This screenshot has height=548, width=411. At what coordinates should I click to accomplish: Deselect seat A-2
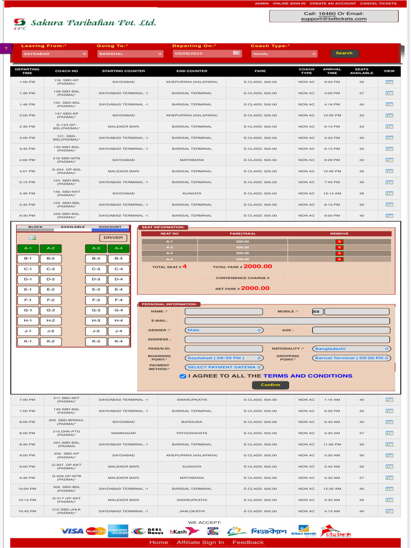click(51, 248)
